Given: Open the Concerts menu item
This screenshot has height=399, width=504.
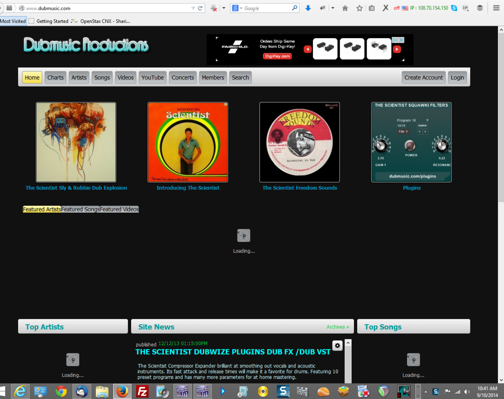Looking at the screenshot, I should click(183, 78).
